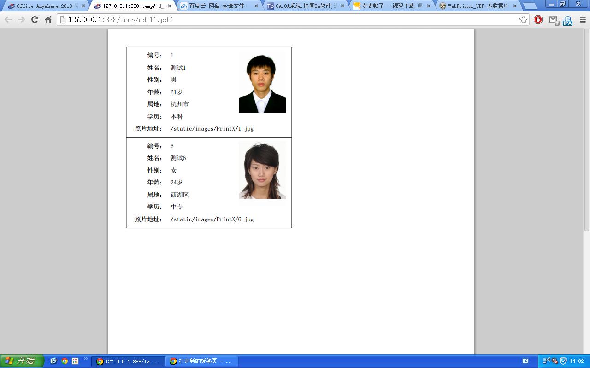Screen dimensions: 590x368
Task: Go forward to the next page
Action: tap(21, 20)
